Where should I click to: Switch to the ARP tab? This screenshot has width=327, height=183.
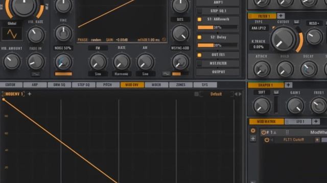point(35,85)
